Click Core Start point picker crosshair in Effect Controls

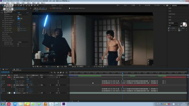tap(19, 28)
